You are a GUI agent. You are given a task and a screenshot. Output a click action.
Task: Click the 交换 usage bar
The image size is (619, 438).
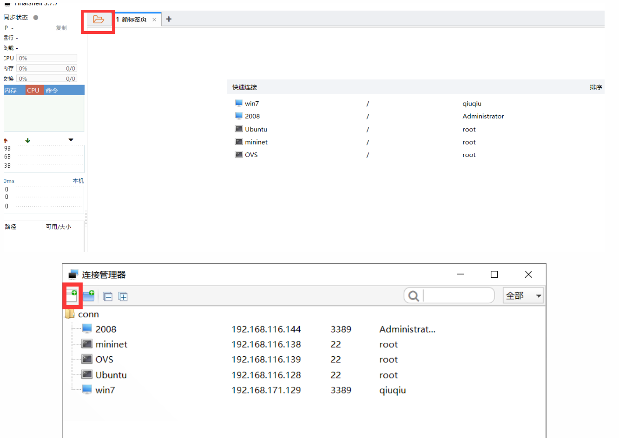47,78
